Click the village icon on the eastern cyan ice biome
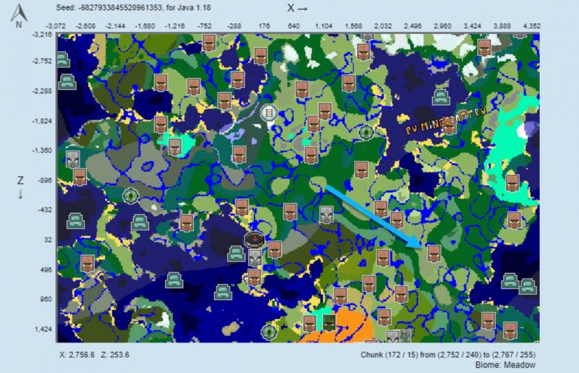Viewport: 579px width, 373px height. pyautogui.click(x=512, y=184)
